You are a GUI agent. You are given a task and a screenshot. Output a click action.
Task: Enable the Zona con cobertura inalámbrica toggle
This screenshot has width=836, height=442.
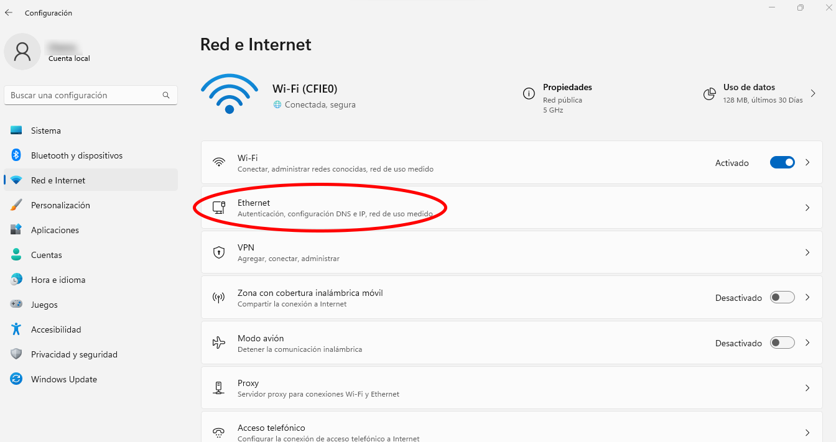point(782,298)
